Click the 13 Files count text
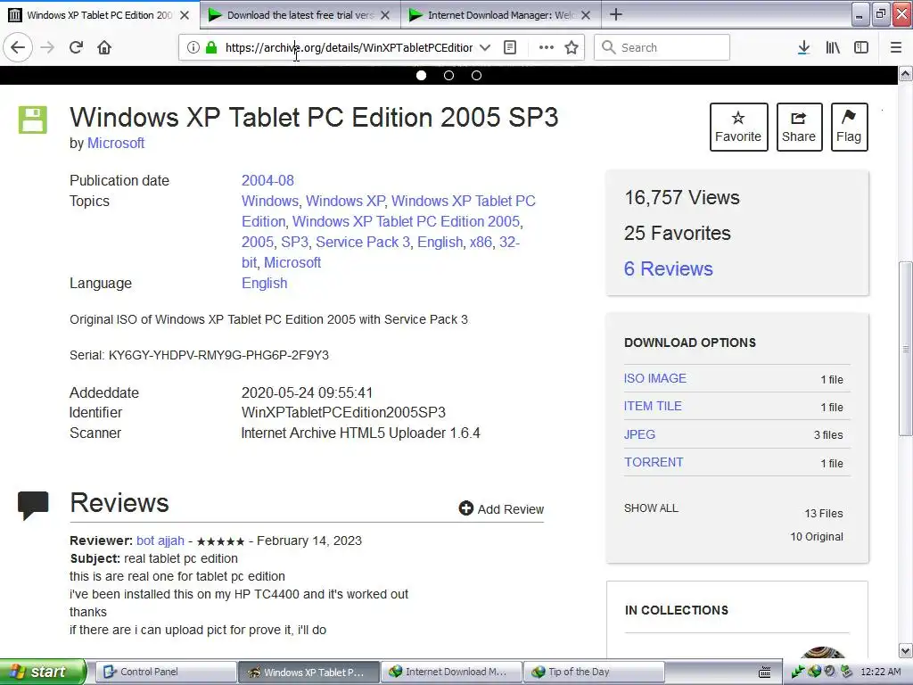This screenshot has height=685, width=913. click(x=823, y=513)
